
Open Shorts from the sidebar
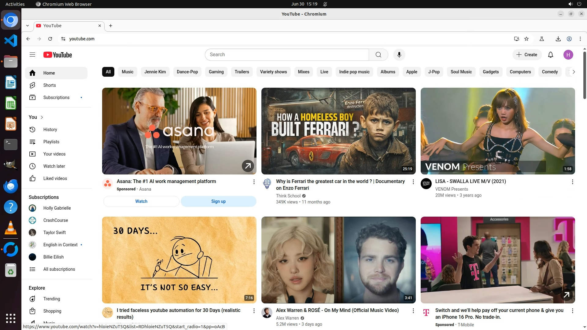click(x=49, y=85)
